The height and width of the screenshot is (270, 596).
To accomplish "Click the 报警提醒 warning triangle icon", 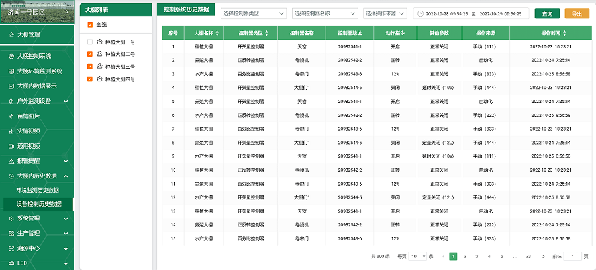I will (11, 161).
